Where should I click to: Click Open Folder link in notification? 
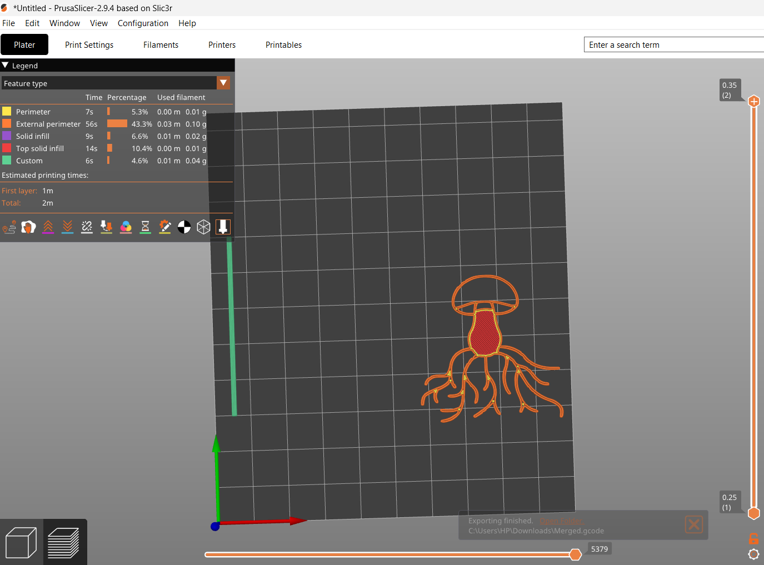pyautogui.click(x=561, y=521)
